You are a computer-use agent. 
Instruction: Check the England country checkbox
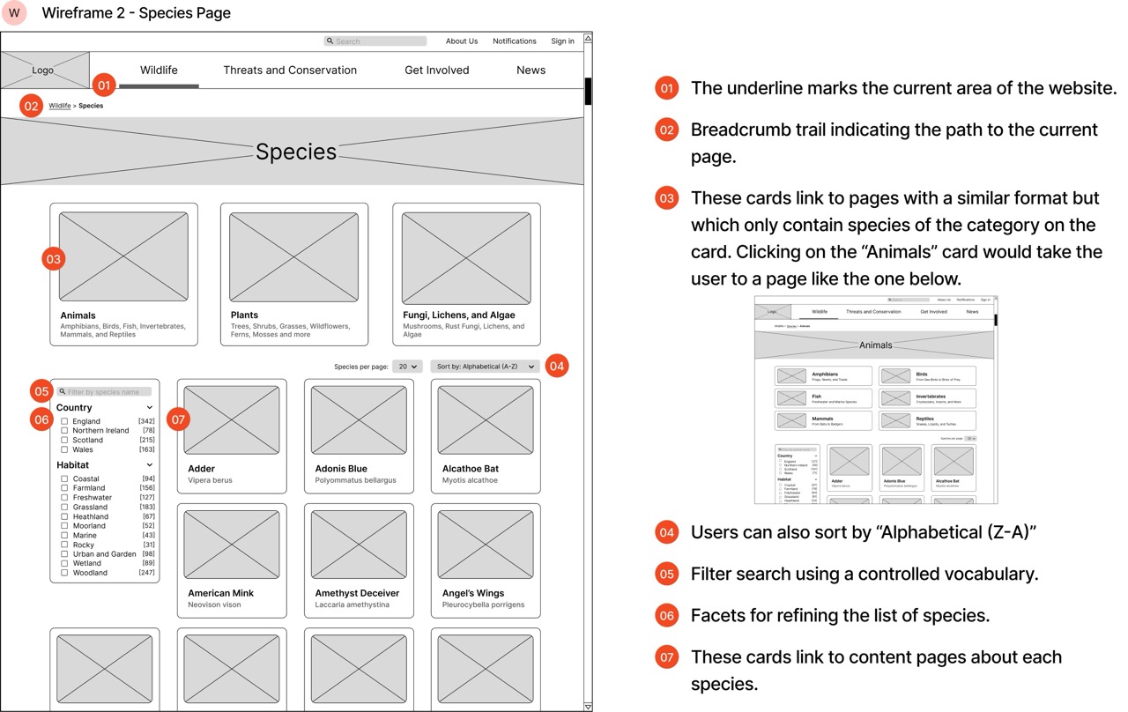pyautogui.click(x=65, y=421)
